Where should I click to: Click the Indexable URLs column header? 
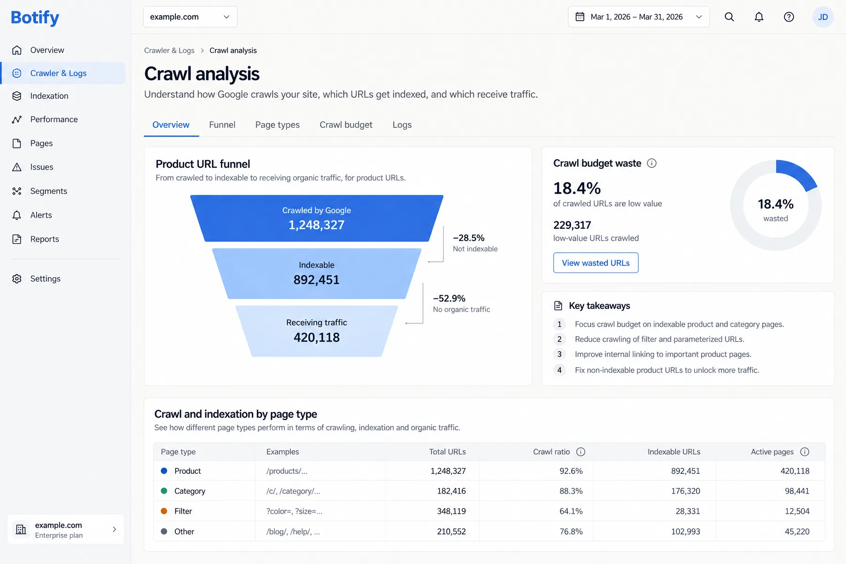pyautogui.click(x=674, y=452)
